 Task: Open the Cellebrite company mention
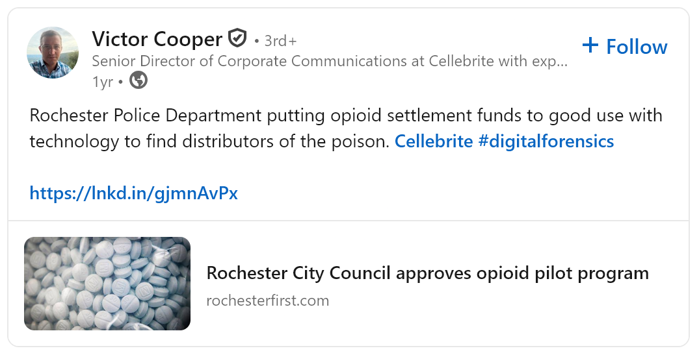tap(434, 141)
